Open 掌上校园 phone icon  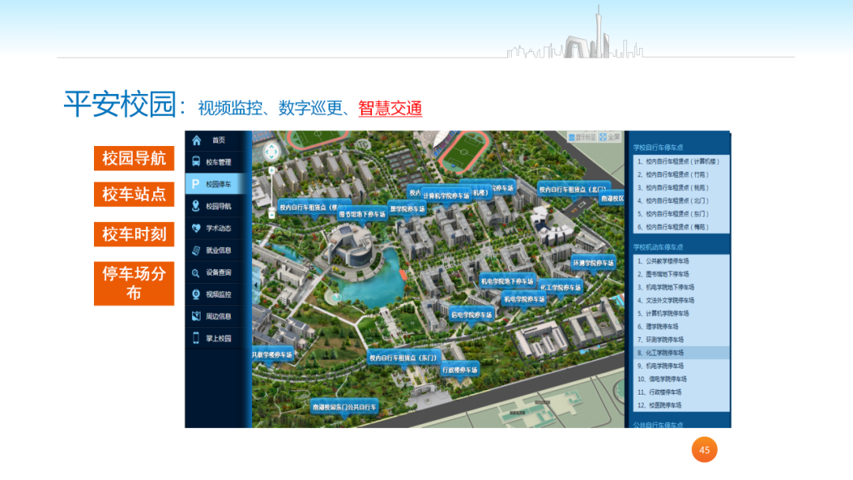tap(196, 338)
